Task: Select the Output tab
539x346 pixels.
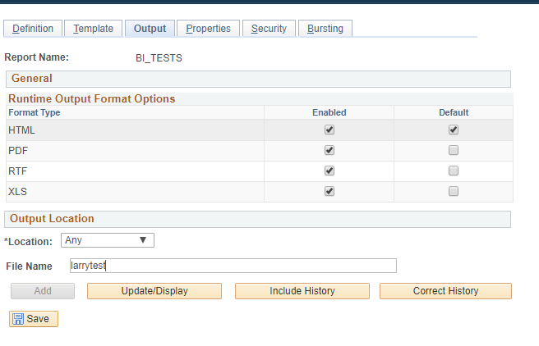Action: pyautogui.click(x=150, y=29)
